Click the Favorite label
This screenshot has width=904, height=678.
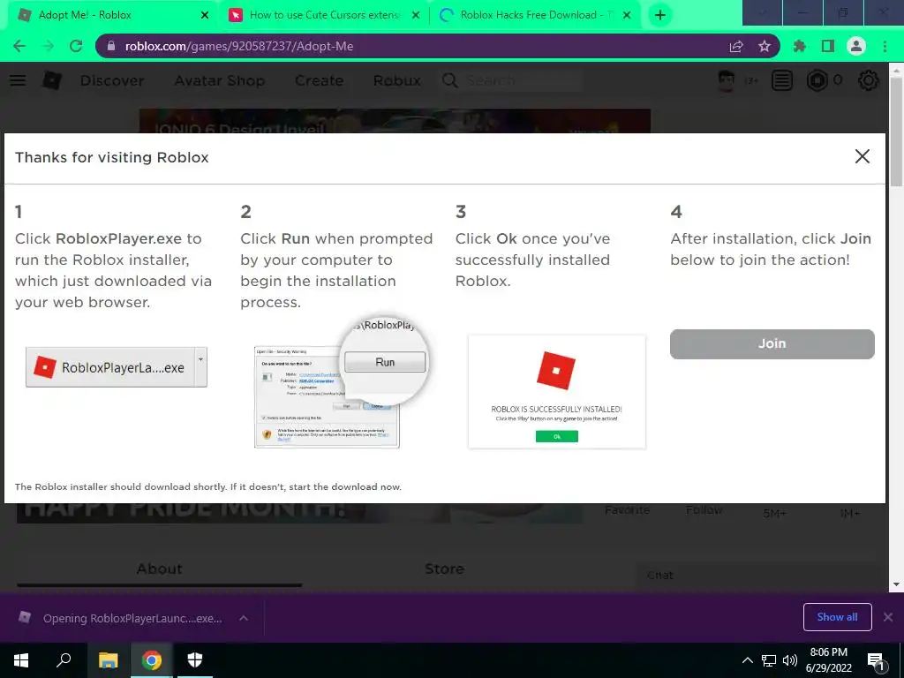tap(628, 509)
